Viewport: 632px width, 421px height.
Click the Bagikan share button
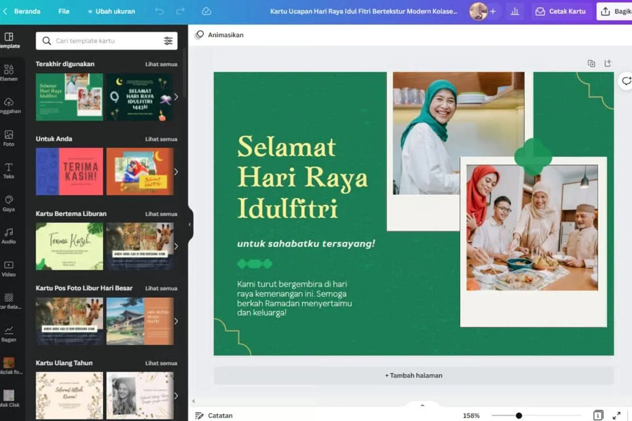pyautogui.click(x=615, y=11)
